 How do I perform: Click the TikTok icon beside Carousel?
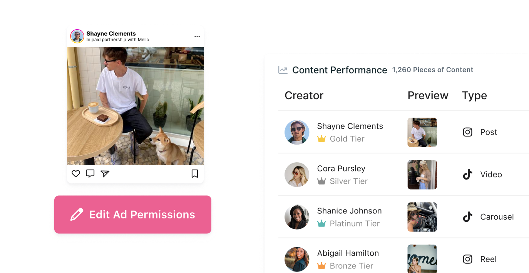(467, 217)
